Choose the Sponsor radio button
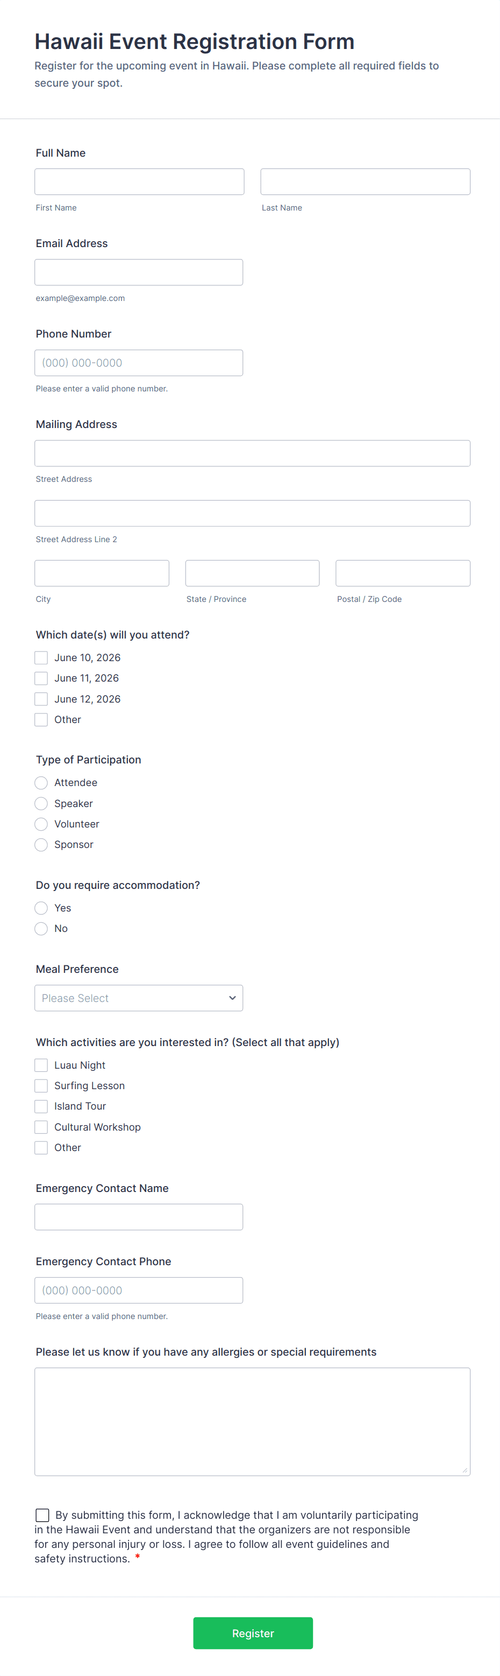The width and height of the screenshot is (500, 1676). (x=41, y=845)
